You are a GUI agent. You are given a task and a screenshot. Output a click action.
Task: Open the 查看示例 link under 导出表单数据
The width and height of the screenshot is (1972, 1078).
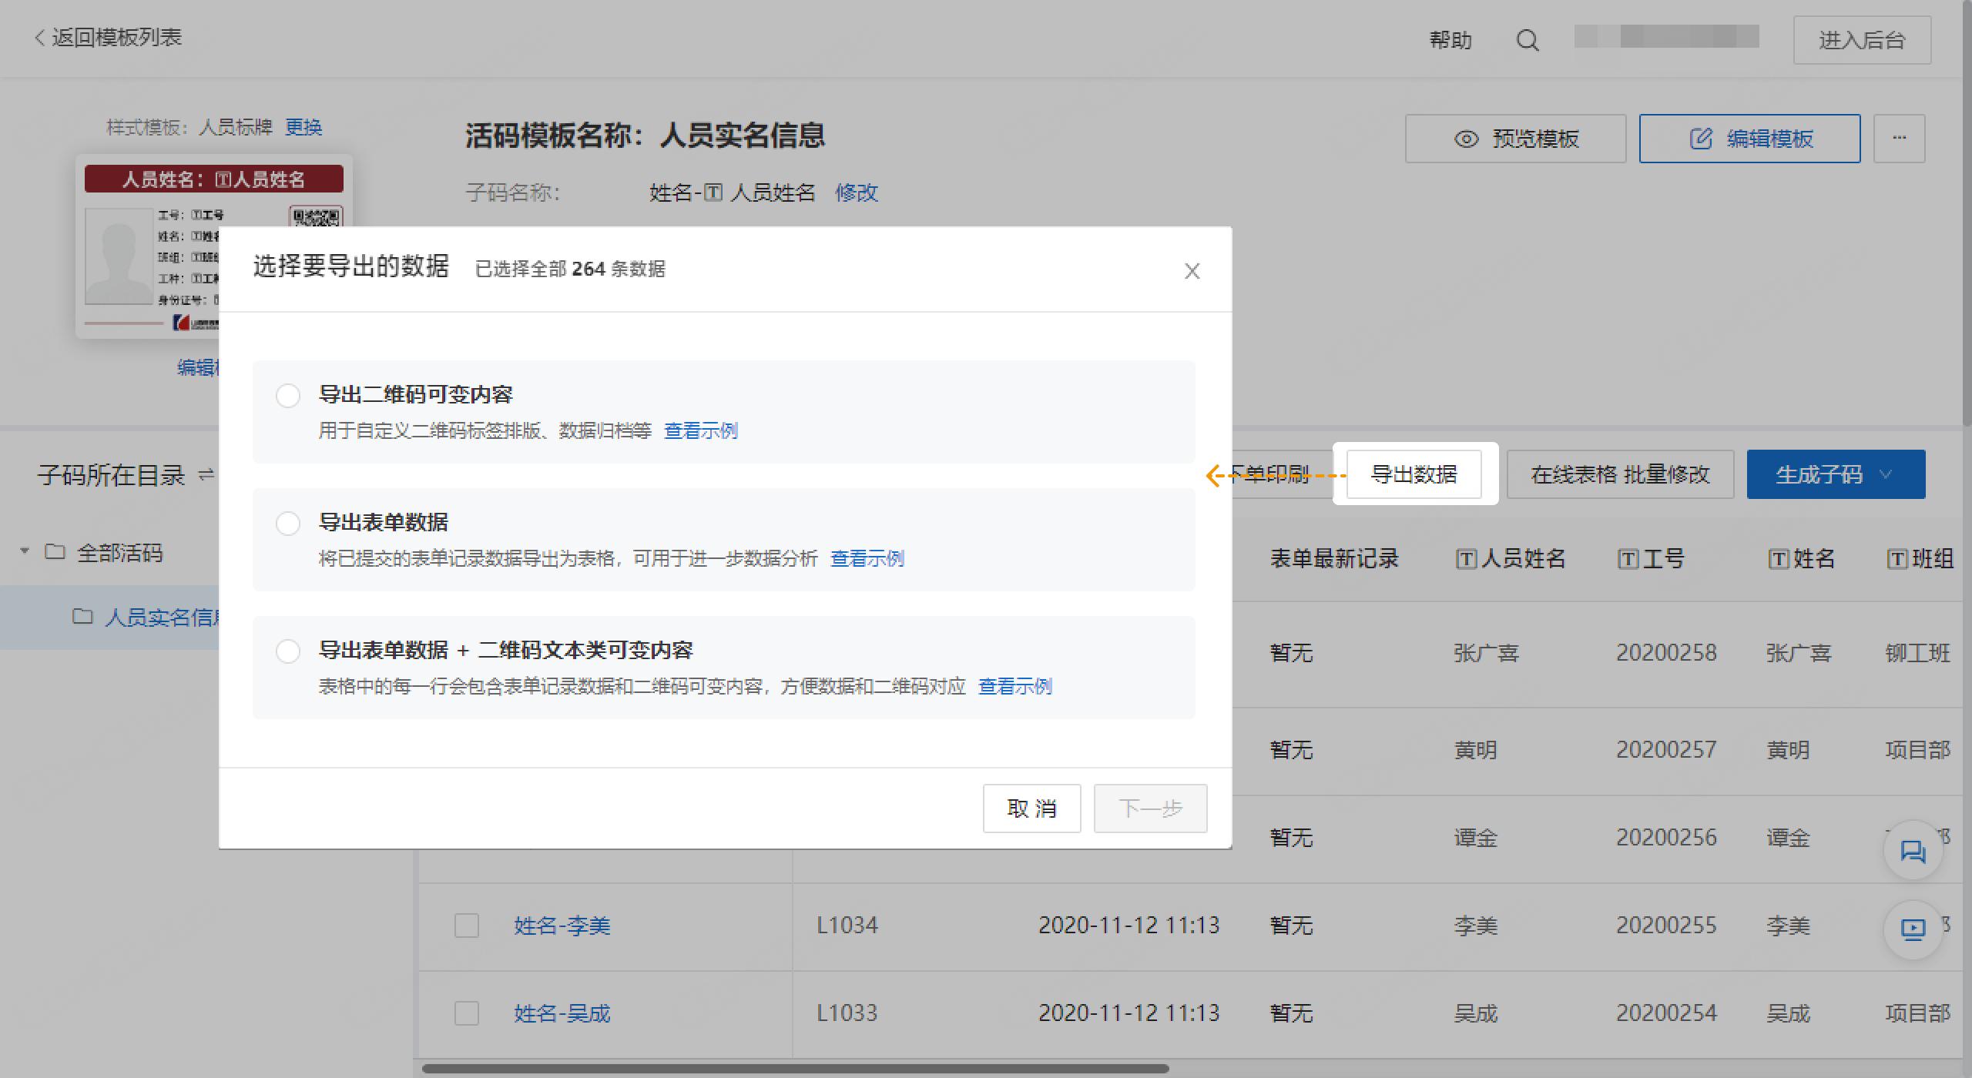point(867,558)
